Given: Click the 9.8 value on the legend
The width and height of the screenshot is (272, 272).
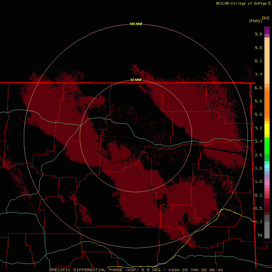Looking at the screenshot, I should (258, 34).
